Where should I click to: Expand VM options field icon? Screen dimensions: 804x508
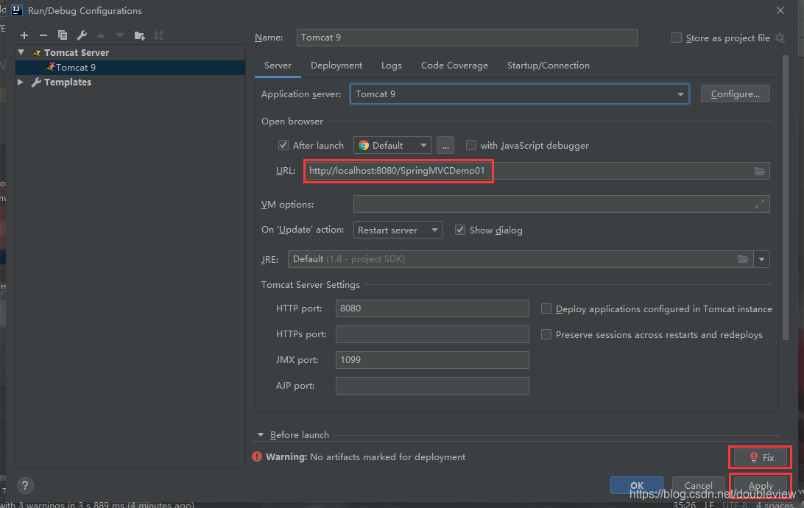pyautogui.click(x=760, y=204)
